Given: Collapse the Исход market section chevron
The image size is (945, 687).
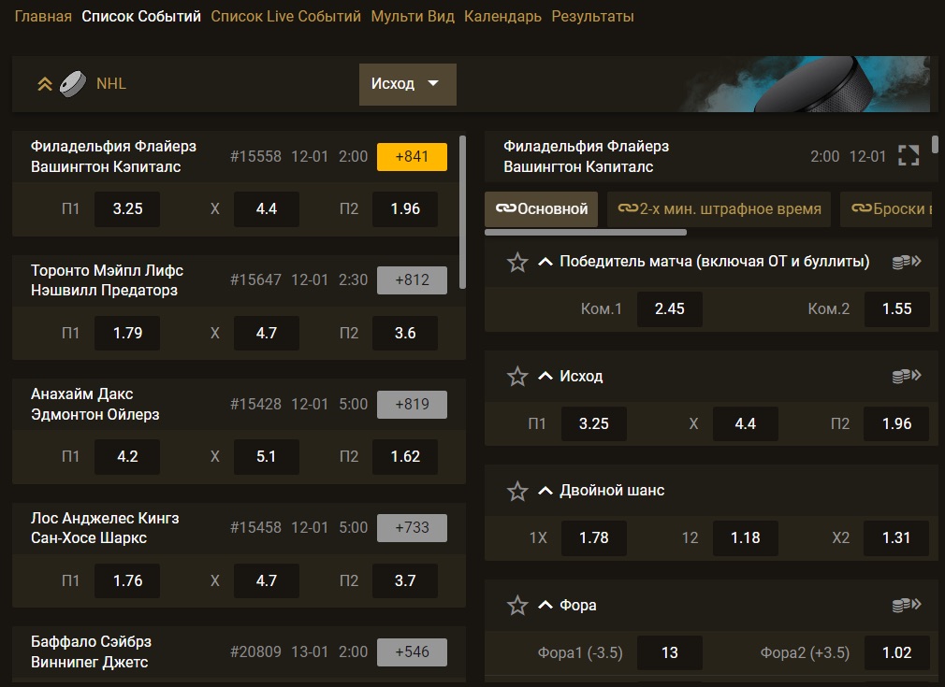Looking at the screenshot, I should (x=545, y=376).
